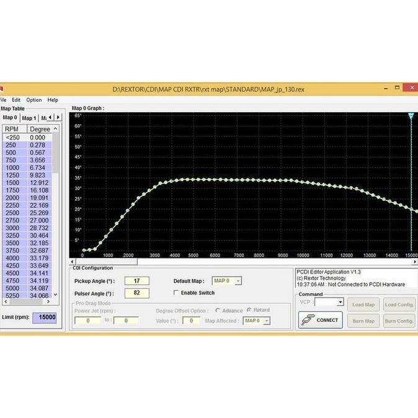This screenshot has height=418, width=418.
Task: Open the Help menu
Action: coord(53,100)
